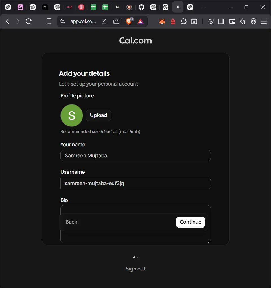This screenshot has width=271, height=288.
Task: Open the Brave VPN shield icon
Action: point(253,21)
